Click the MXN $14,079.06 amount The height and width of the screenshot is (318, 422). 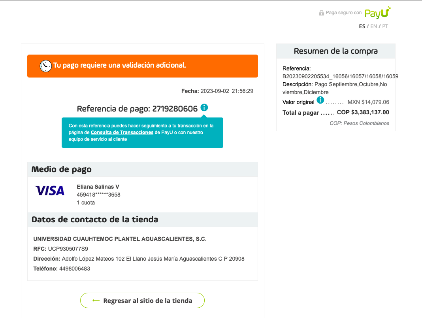368,102
